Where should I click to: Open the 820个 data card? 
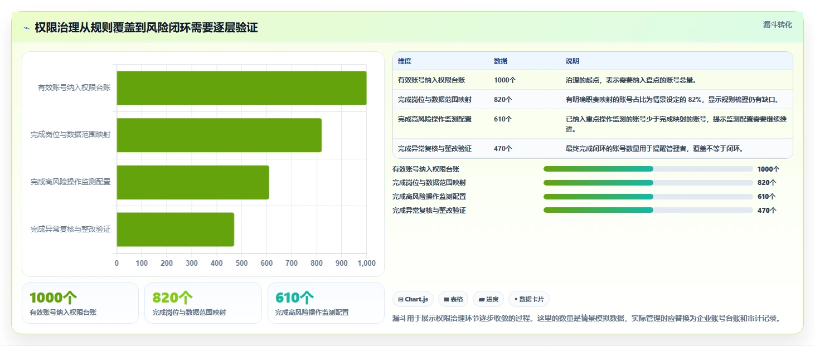[x=203, y=303]
